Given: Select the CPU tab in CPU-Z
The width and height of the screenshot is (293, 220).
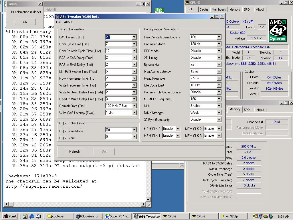Looking at the screenshot, I should point(190,9).
